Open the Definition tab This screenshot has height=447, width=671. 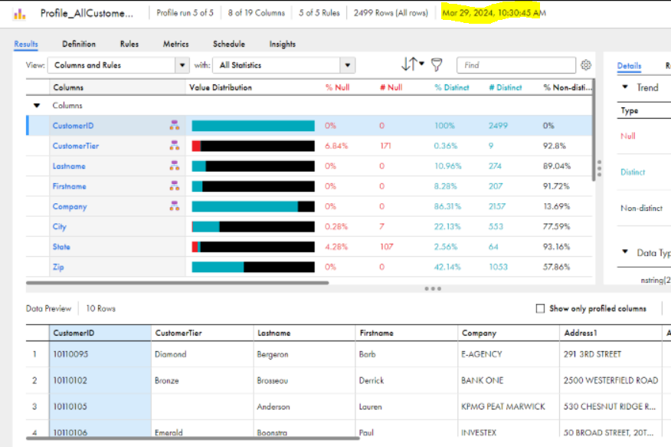(79, 44)
